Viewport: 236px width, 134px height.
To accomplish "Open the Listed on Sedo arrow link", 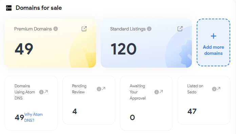I will tap(219, 89).
